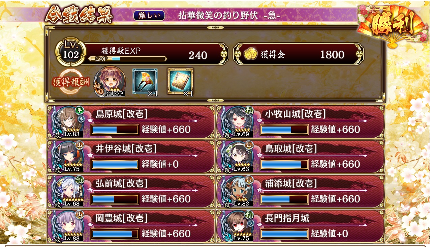Select the hairpin reward item icon
430x247 pixels.
click(x=145, y=81)
